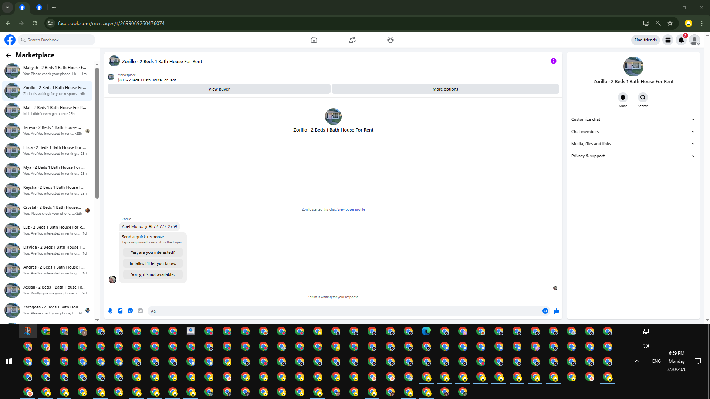The image size is (710, 399).
Task: Click the View buyer button
Action: [x=219, y=89]
